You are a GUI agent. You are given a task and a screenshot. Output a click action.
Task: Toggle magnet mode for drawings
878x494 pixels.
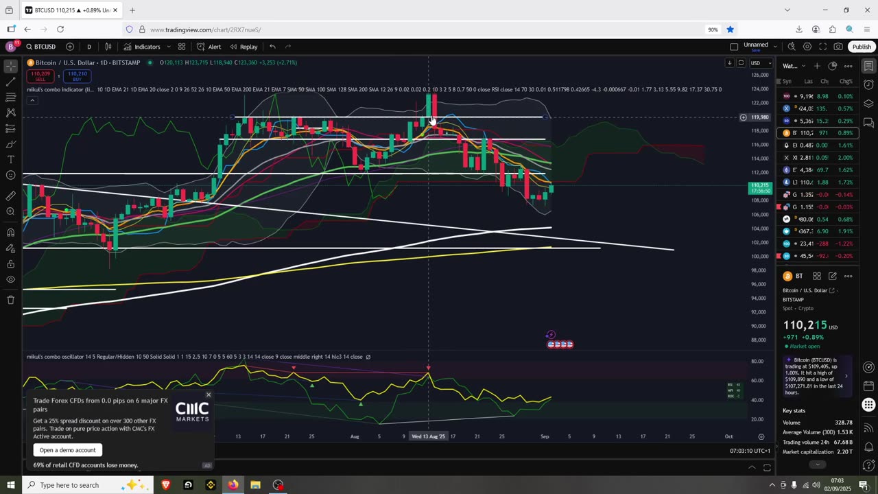pos(10,232)
